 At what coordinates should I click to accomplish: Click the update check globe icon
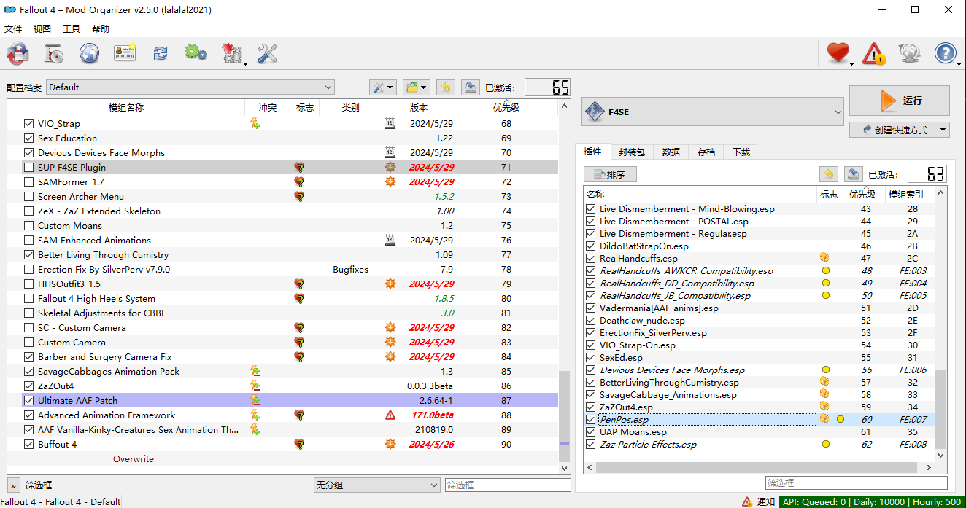909,53
